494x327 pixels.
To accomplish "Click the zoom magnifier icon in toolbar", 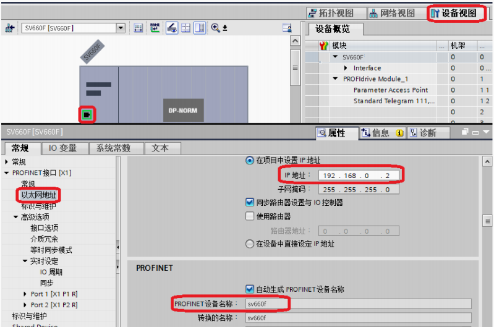I will 216,28.
